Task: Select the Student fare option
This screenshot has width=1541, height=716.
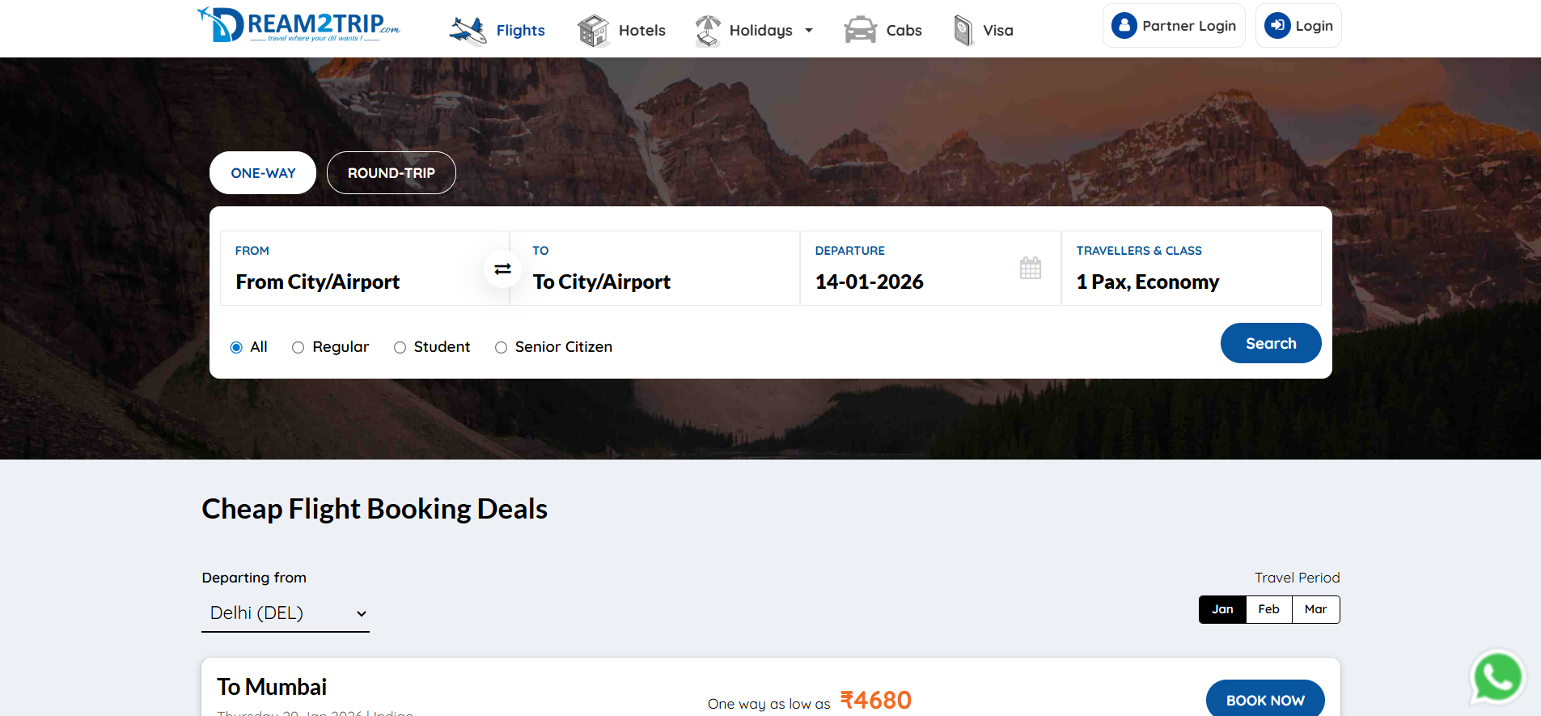Action: (x=400, y=347)
